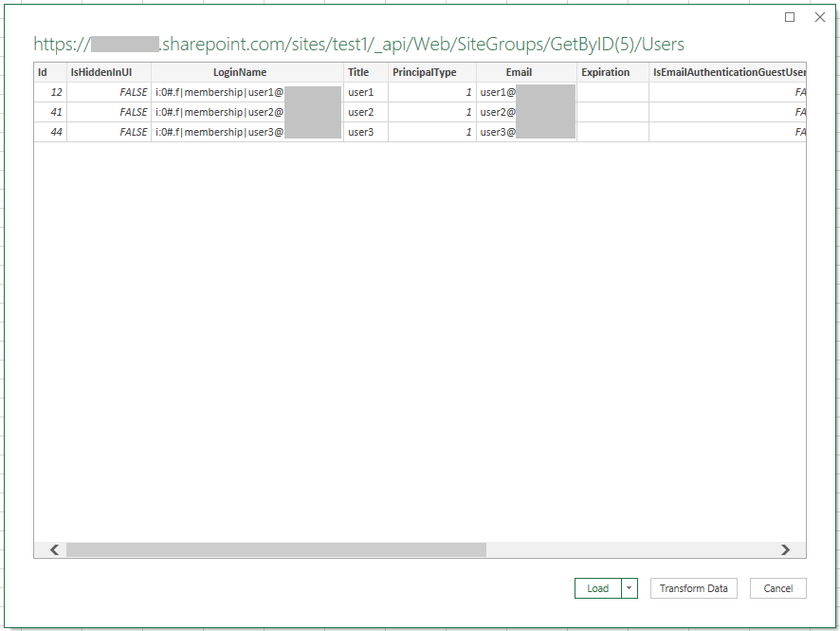The width and height of the screenshot is (840, 631).
Task: Click IsHiddenInUI FALSE in the row with Id 44
Action: pyautogui.click(x=109, y=132)
